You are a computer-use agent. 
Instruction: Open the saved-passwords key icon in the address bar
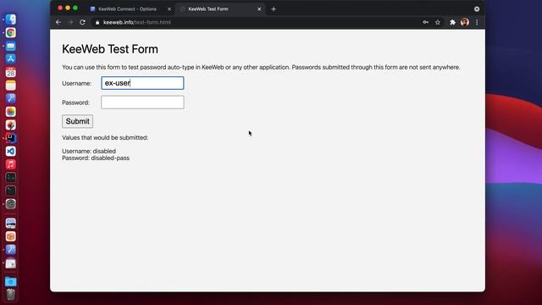(425, 22)
